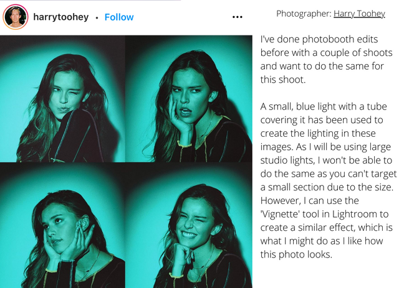409x288 pixels.
Task: Click the word 'Lightroom' in the text
Action: [x=355, y=214]
